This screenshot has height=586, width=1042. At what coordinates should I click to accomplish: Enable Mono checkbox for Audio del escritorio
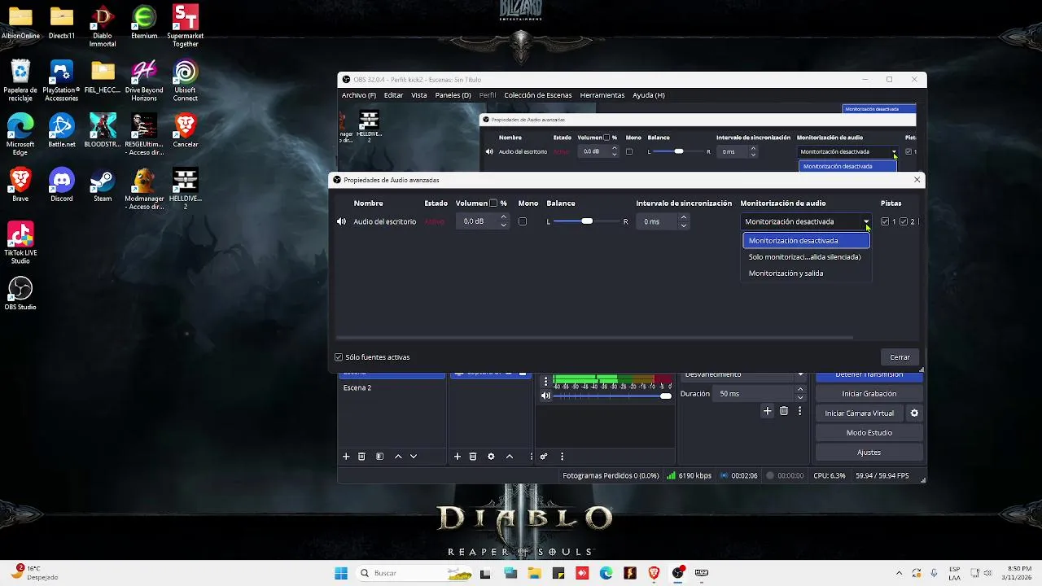click(523, 221)
